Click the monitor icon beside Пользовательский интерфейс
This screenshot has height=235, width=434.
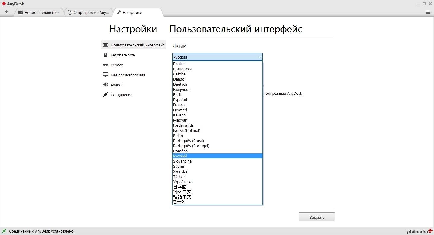coord(106,45)
